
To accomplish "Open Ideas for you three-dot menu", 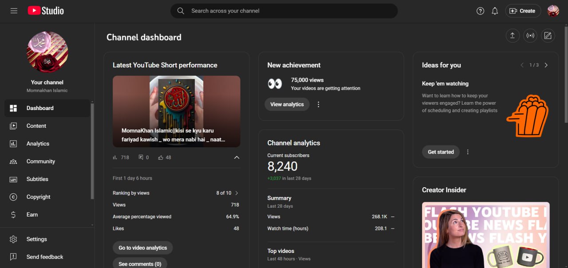I will tap(468, 152).
